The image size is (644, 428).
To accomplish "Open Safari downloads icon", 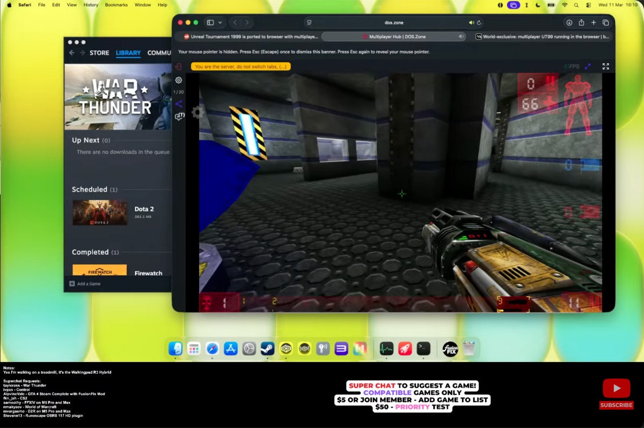I will tap(569, 23).
